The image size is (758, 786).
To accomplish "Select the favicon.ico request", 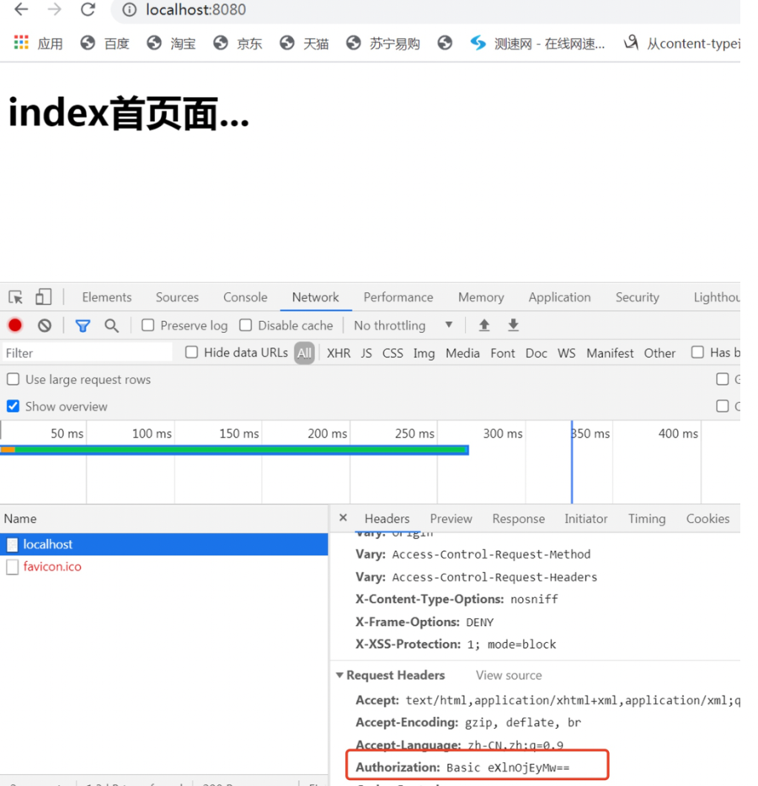I will 53,566.
